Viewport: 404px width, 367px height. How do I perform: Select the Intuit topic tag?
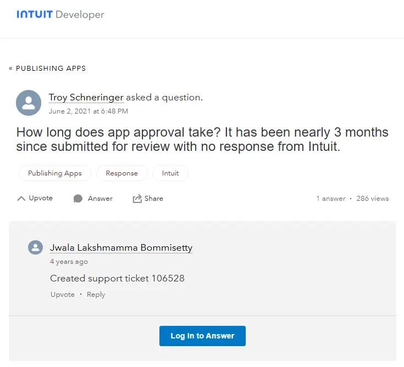tap(170, 173)
